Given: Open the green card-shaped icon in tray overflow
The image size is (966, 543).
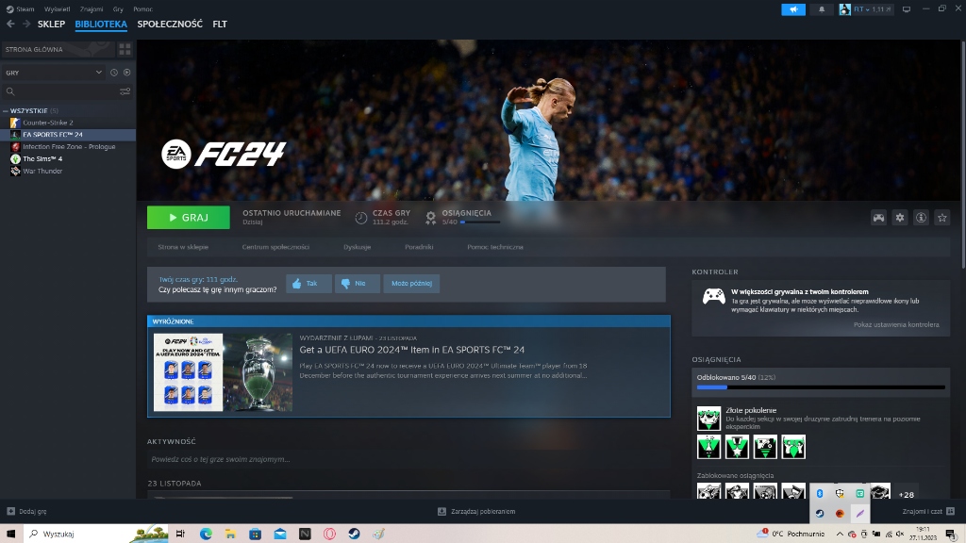Looking at the screenshot, I should tap(860, 494).
